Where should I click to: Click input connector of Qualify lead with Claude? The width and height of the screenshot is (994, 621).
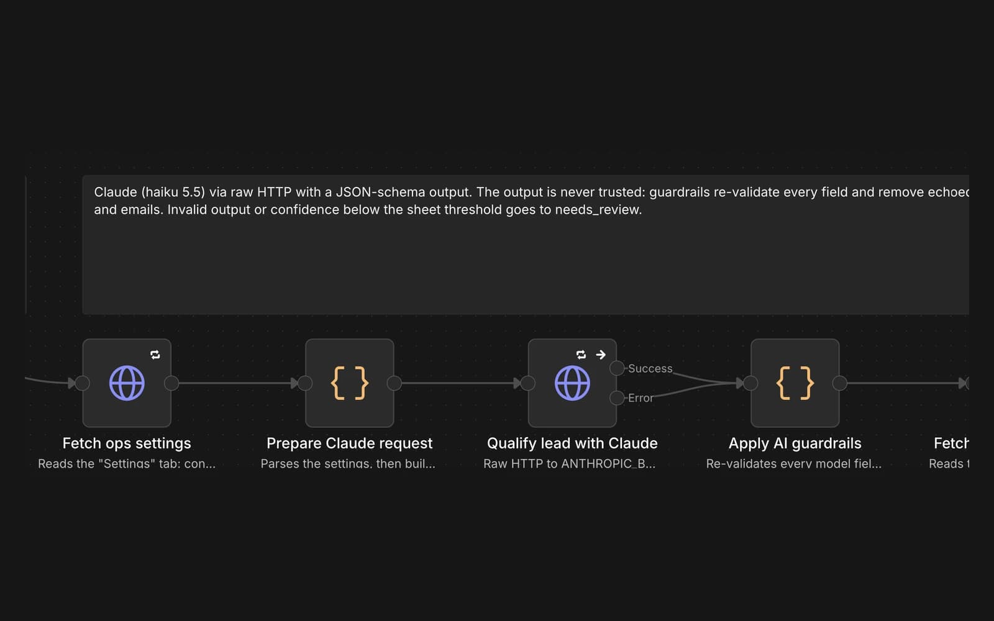pos(528,383)
